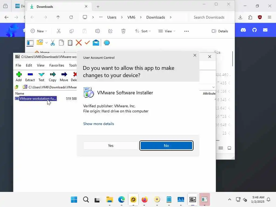This screenshot has width=276, height=207.
Task: Close the User Account Control dialog
Action: pos(195,55)
